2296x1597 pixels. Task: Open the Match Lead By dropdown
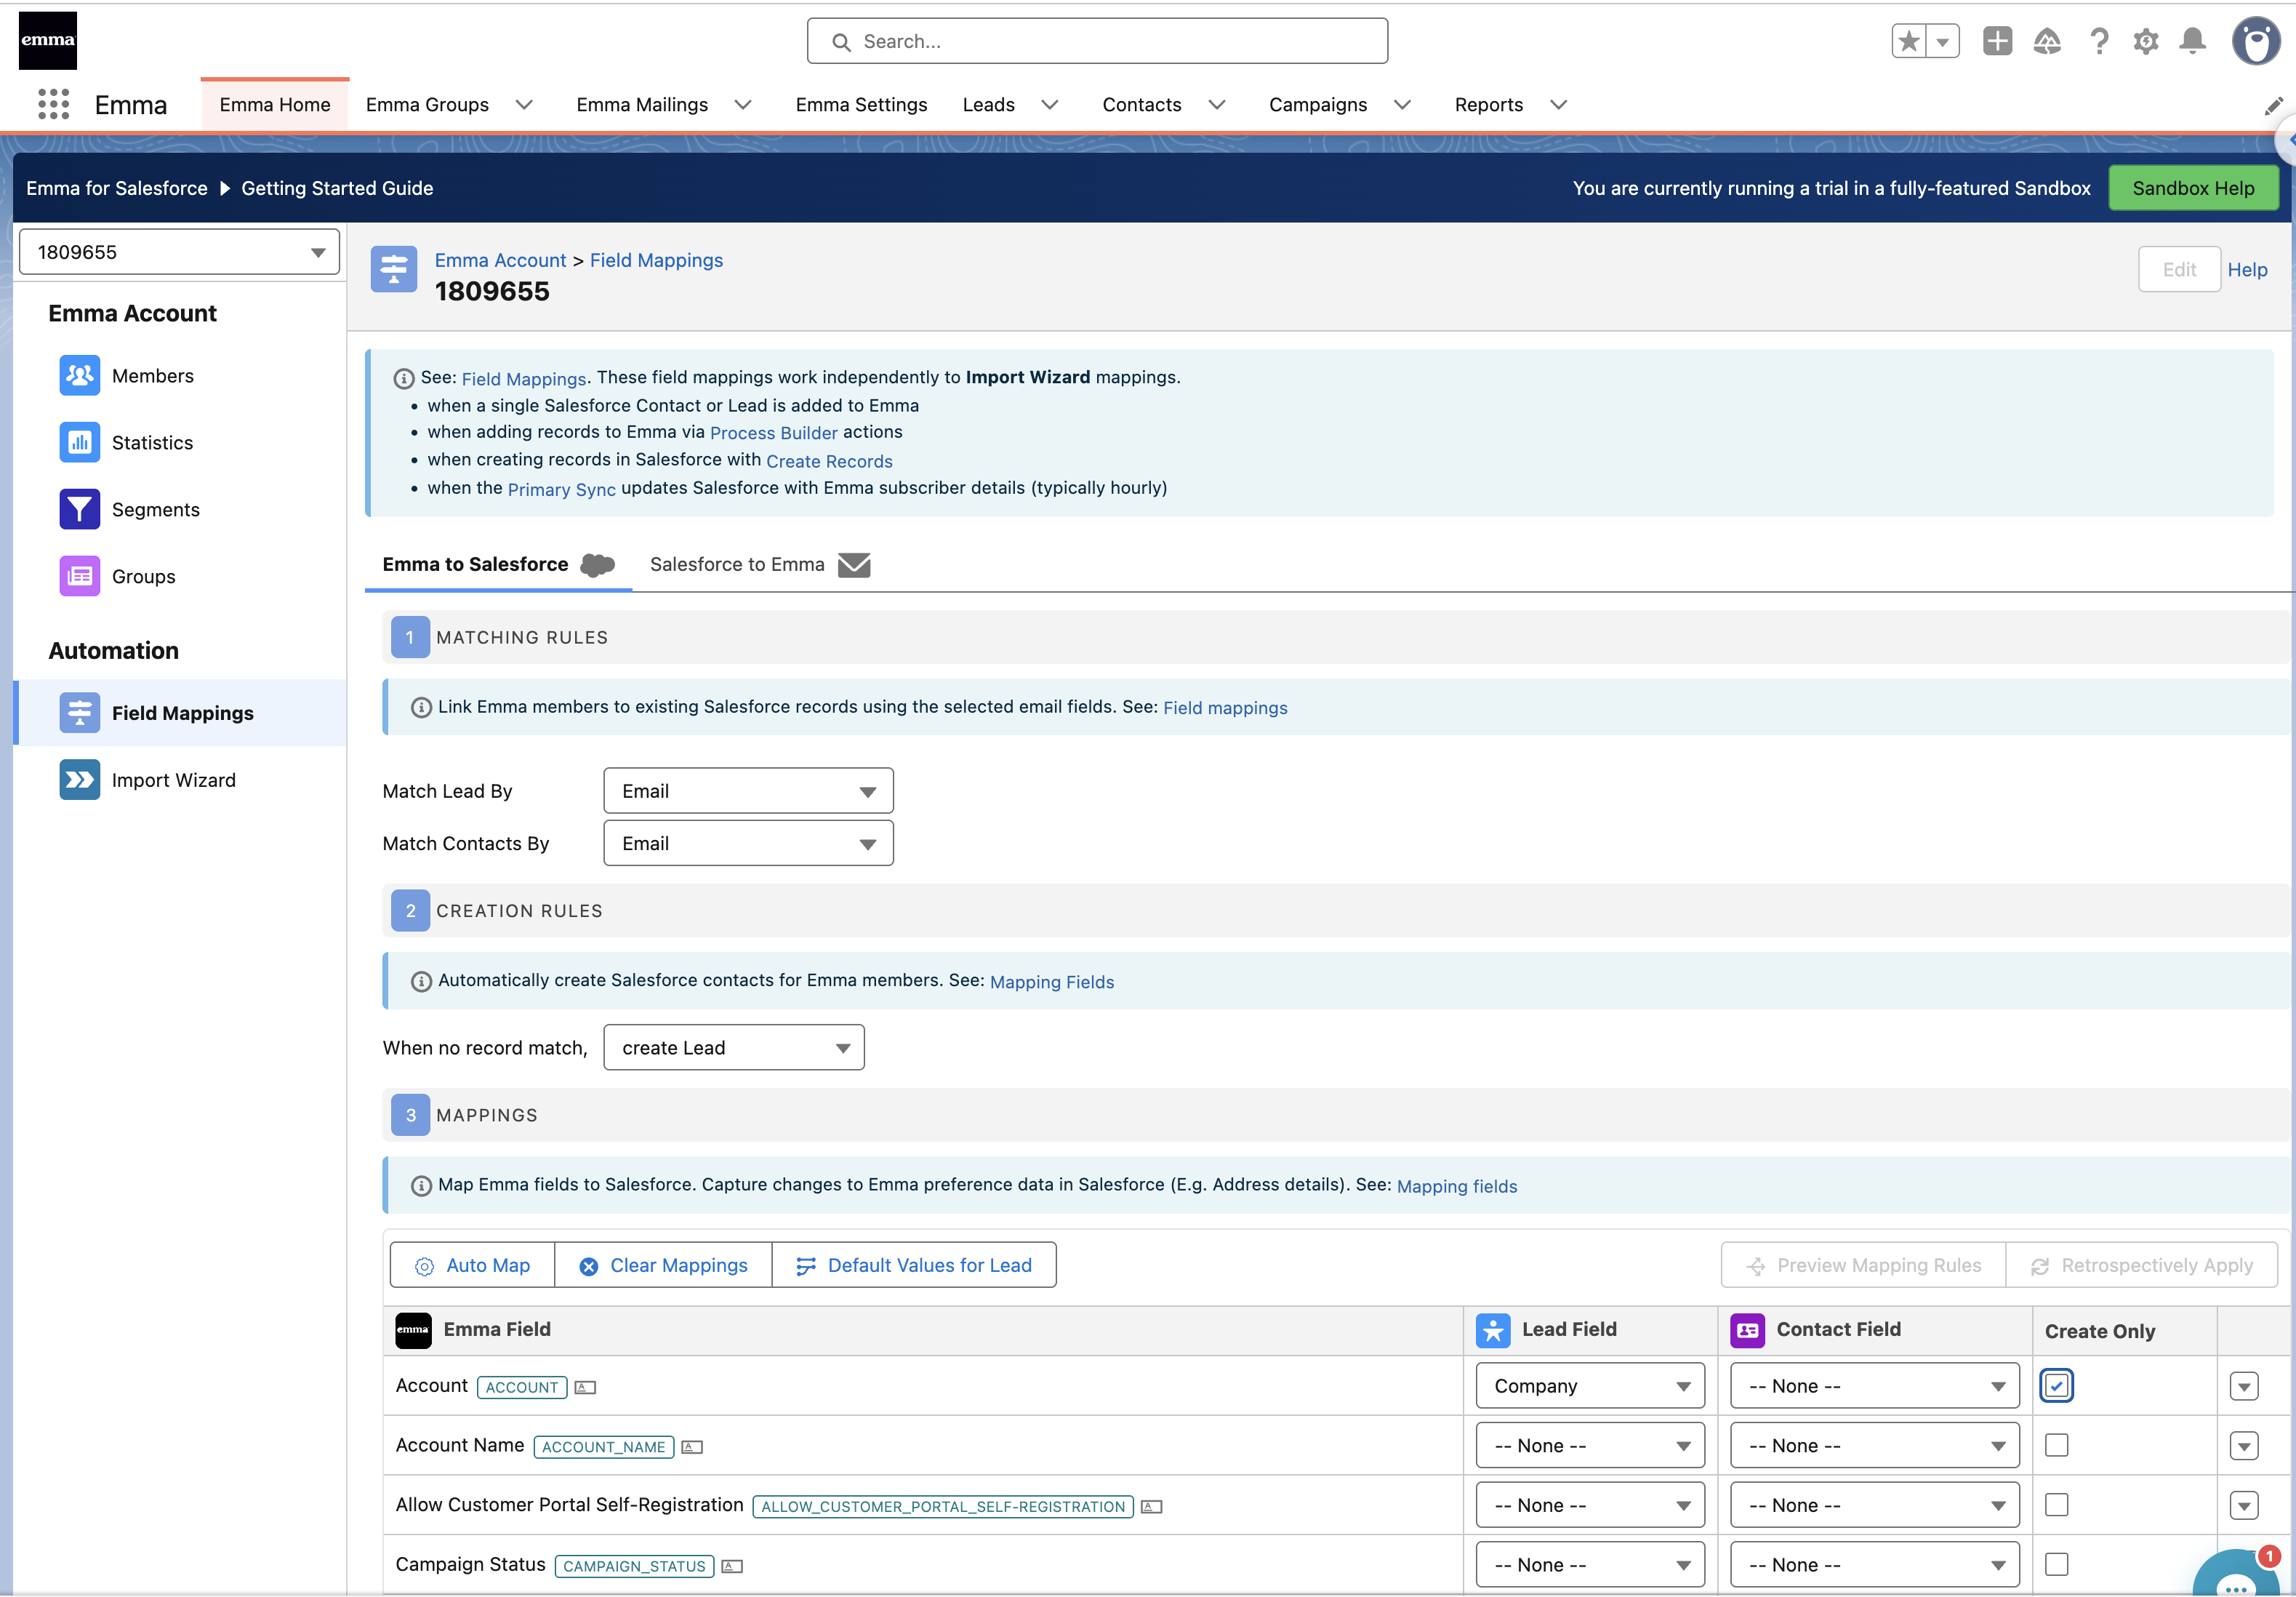(748, 791)
